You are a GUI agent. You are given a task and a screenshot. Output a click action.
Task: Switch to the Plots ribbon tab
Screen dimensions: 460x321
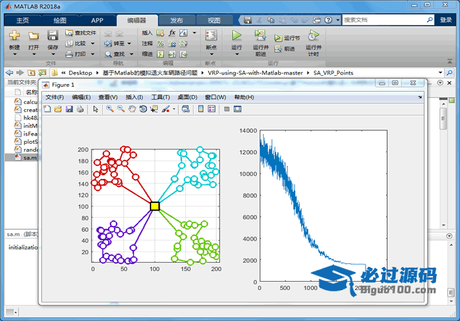click(x=60, y=20)
